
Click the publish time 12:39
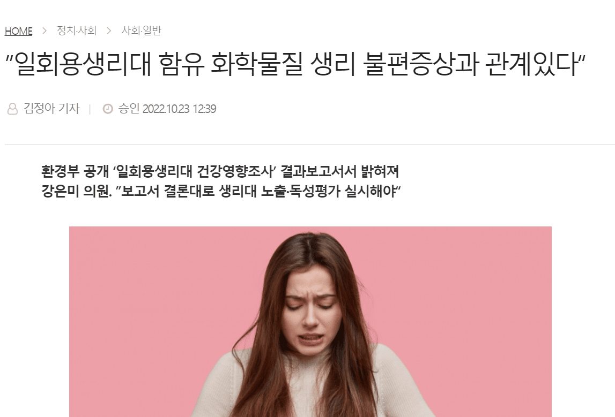point(204,109)
